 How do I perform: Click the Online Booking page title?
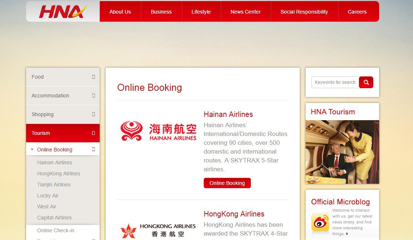[149, 87]
